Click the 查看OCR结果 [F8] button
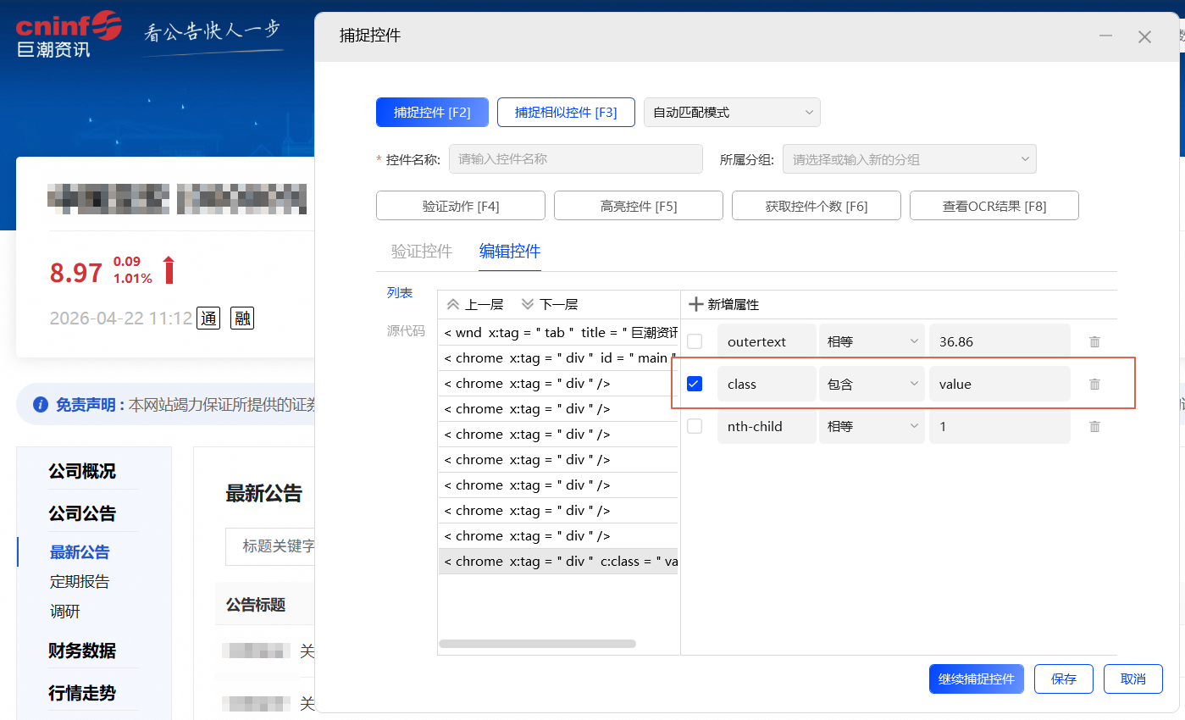This screenshot has width=1185, height=720. pos(994,206)
